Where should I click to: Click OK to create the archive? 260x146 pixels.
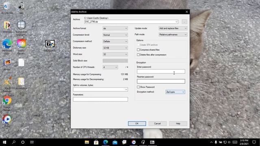coord(137,123)
